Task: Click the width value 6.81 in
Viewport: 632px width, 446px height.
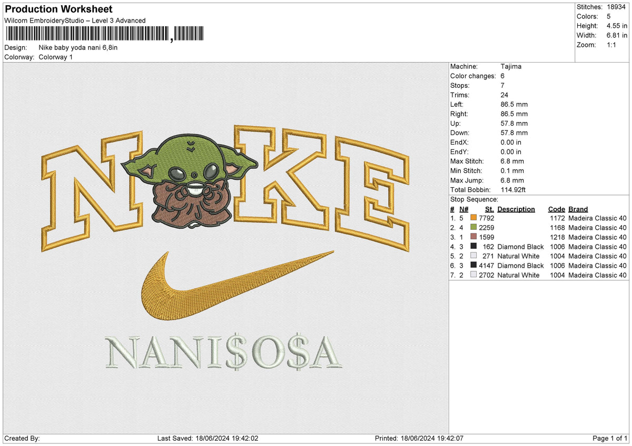Action: pyautogui.click(x=618, y=35)
